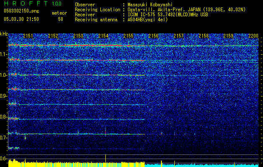Select observer name Masayuki Kobayashi
Viewport: 263px width, 167px height.
click(151, 5)
